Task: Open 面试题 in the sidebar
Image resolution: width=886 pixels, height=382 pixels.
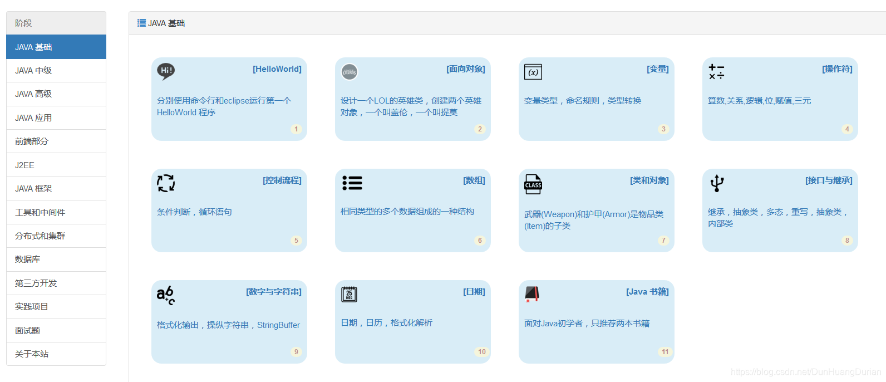Action: [56, 330]
